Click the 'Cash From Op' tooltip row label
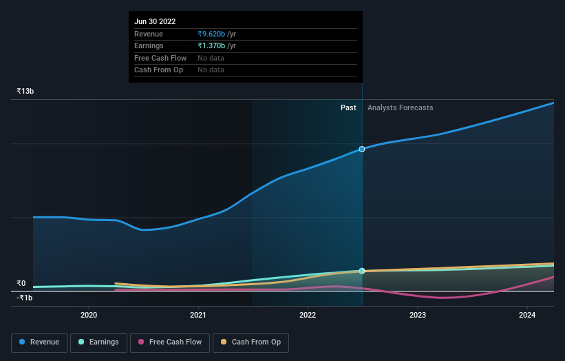 coord(158,70)
